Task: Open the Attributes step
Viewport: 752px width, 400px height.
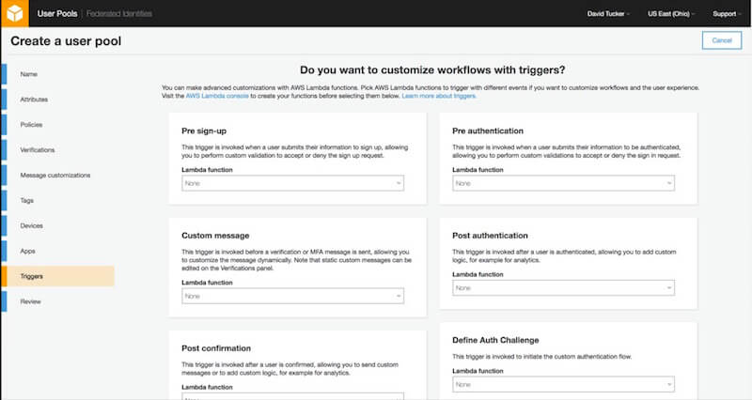Action: 34,99
